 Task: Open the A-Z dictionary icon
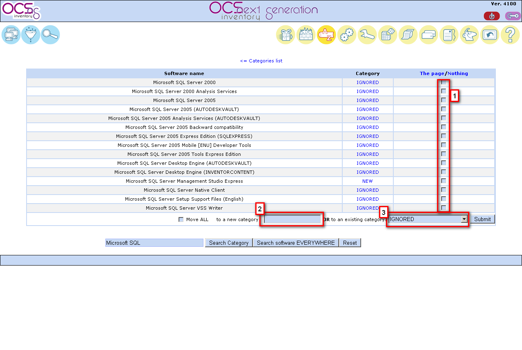tap(326, 35)
